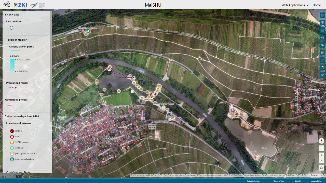
Task: Open the XYZ coordinate tool
Action: click(322, 53)
